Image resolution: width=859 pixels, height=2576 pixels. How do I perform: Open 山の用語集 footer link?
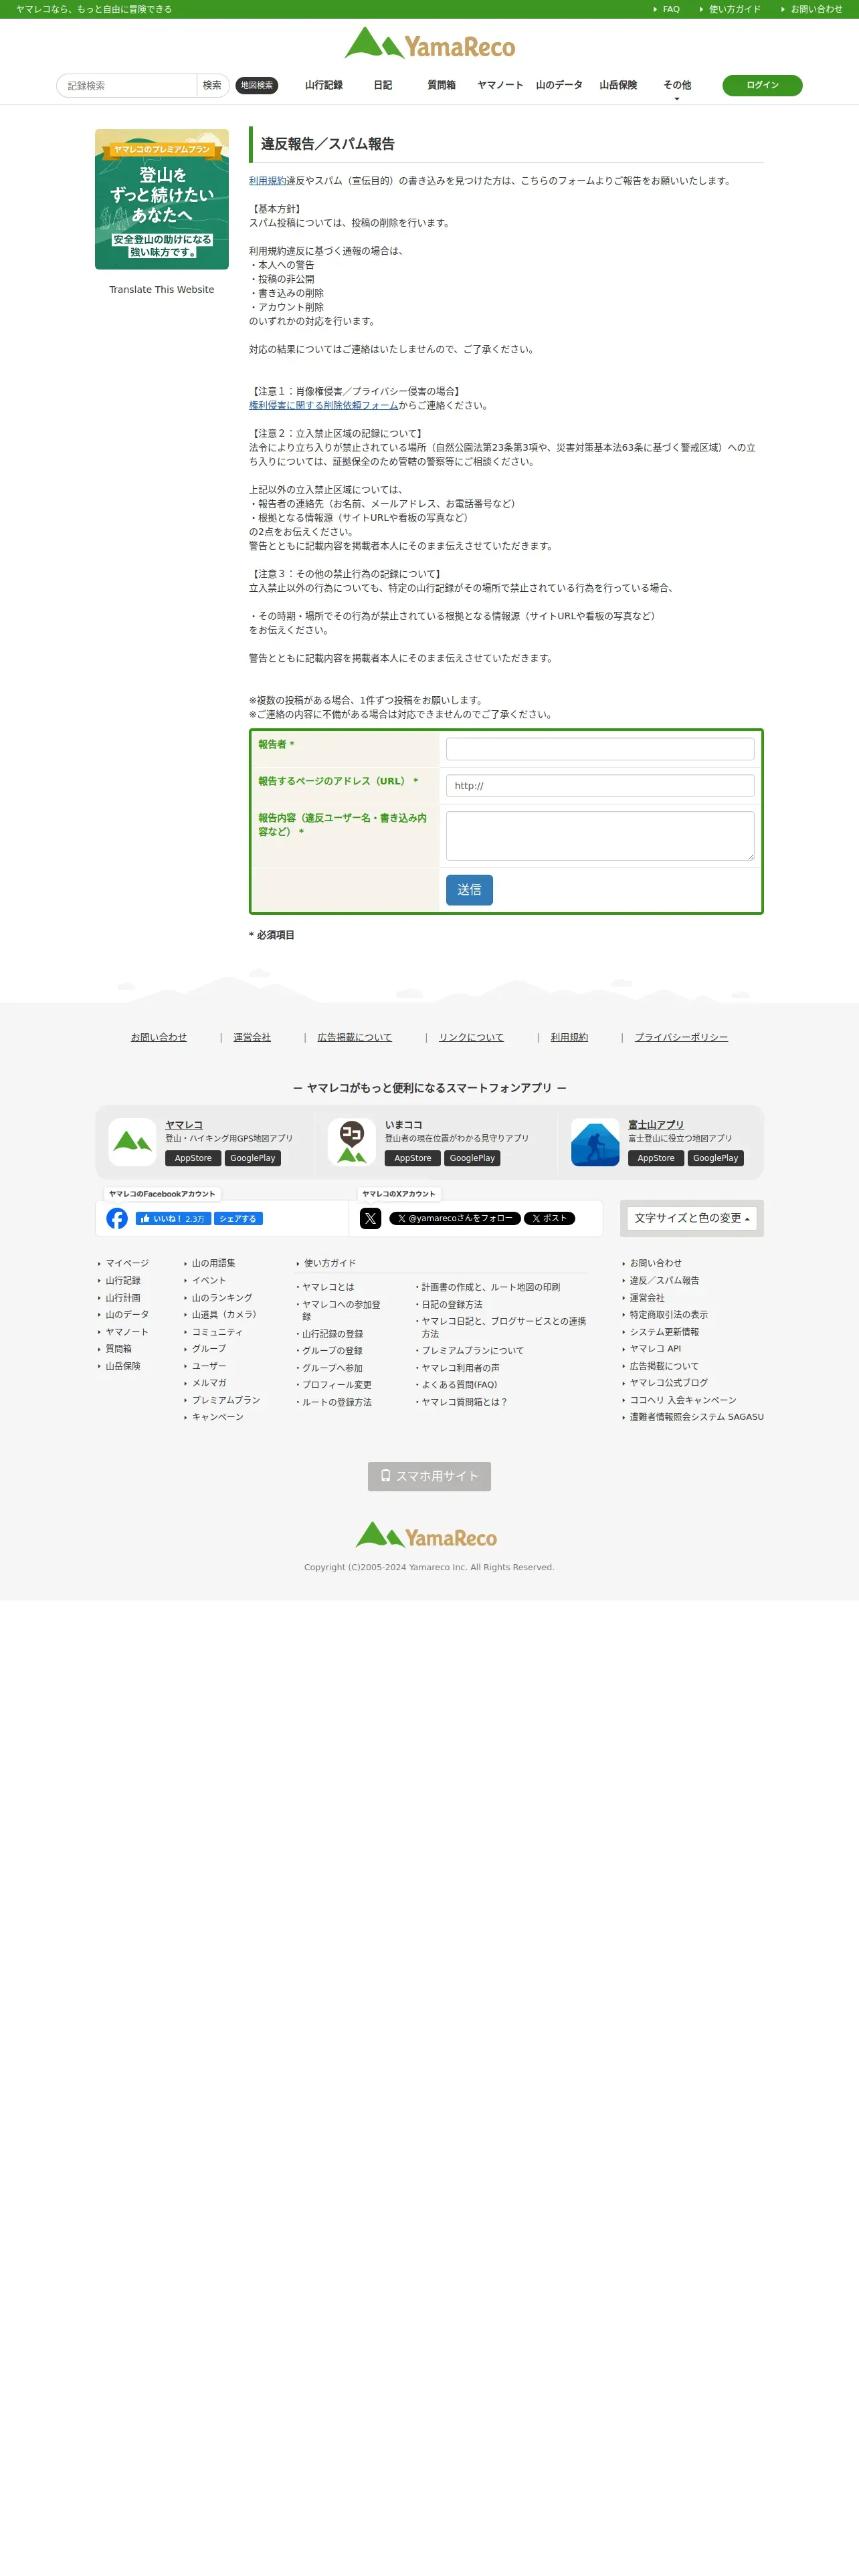pyautogui.click(x=214, y=1263)
